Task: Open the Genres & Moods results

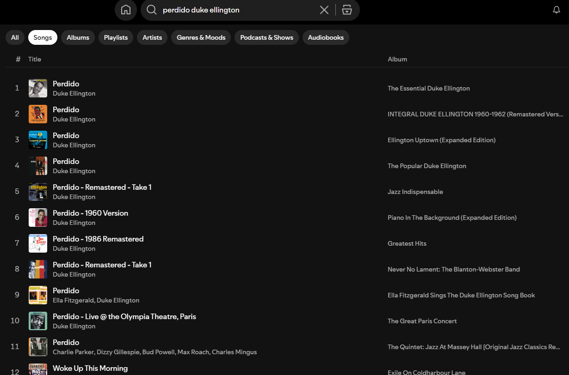Action: tap(201, 37)
